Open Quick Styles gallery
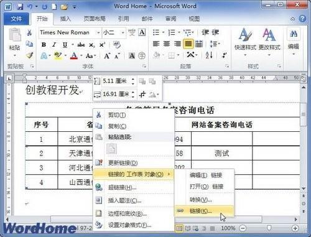 tap(245, 42)
